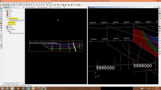This screenshot has height=90, width=161.
Task: Click the open project toolbar icon
Action: pyautogui.click(x=4, y=5)
